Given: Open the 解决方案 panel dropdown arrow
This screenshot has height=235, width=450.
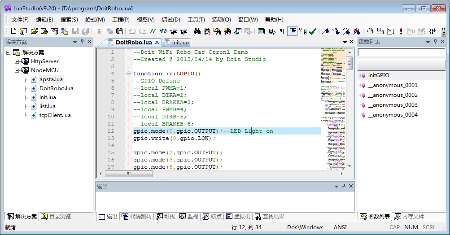Looking at the screenshot, I should coord(75,42).
